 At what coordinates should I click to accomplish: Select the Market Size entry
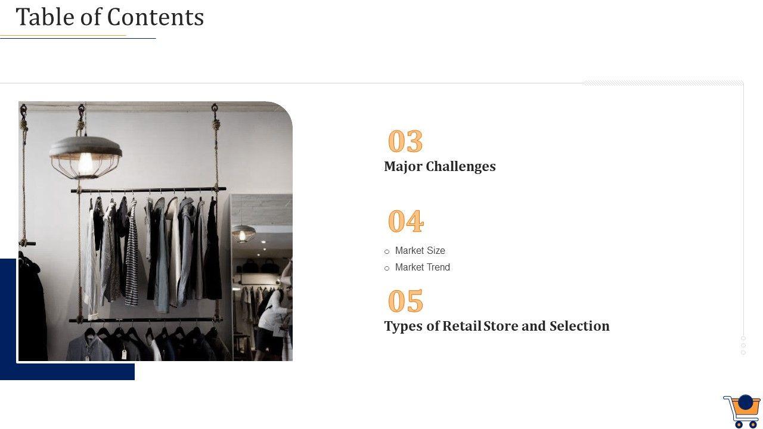420,251
